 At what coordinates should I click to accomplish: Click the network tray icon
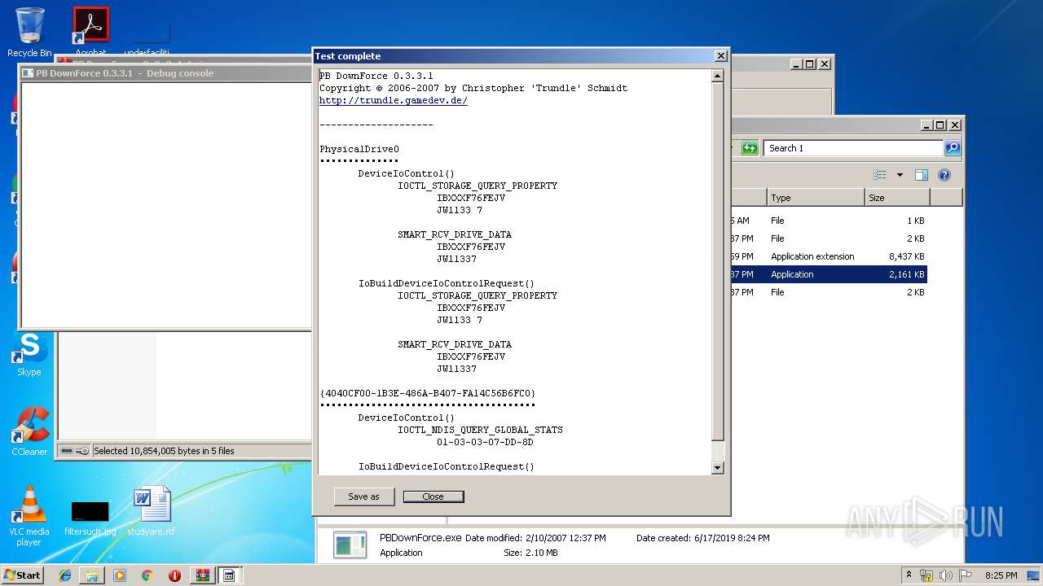926,575
